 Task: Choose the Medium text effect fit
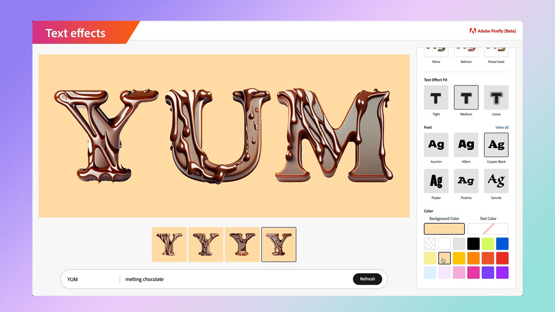click(x=466, y=98)
